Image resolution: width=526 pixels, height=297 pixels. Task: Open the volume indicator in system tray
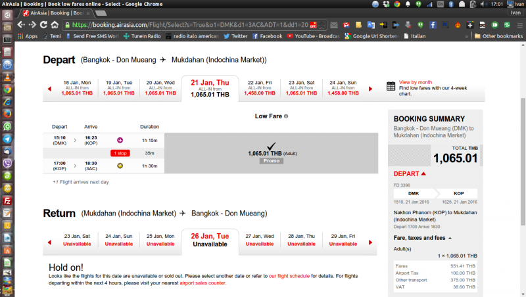click(483, 4)
